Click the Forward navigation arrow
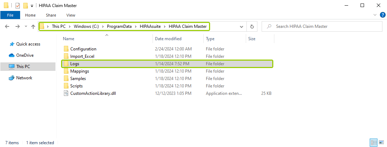This screenshot has width=387, height=147. click(17, 26)
